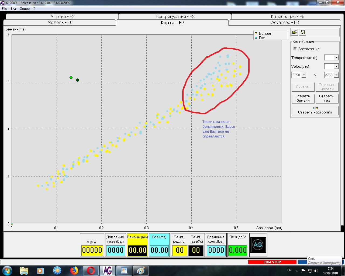Open Windows Media Player from the taskbar
This screenshot has width=345, height=276.
[x=40, y=271]
